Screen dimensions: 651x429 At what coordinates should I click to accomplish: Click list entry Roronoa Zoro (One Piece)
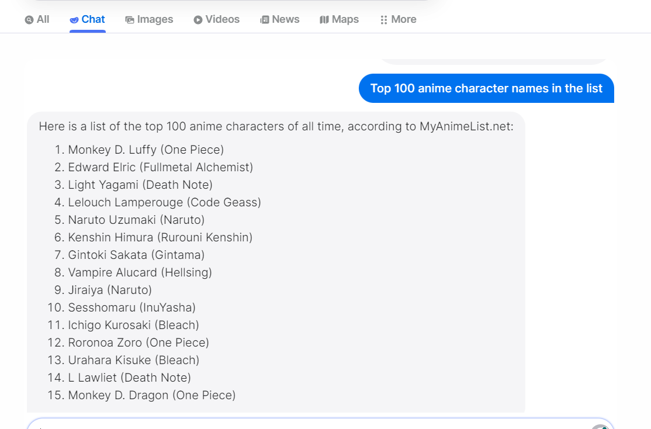point(138,342)
